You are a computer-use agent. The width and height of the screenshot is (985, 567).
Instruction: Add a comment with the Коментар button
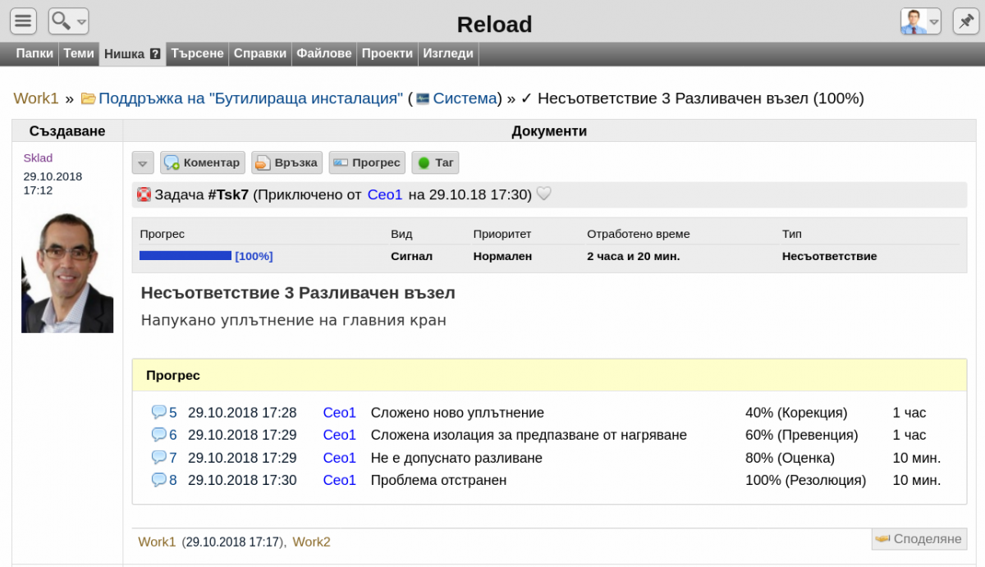point(202,162)
